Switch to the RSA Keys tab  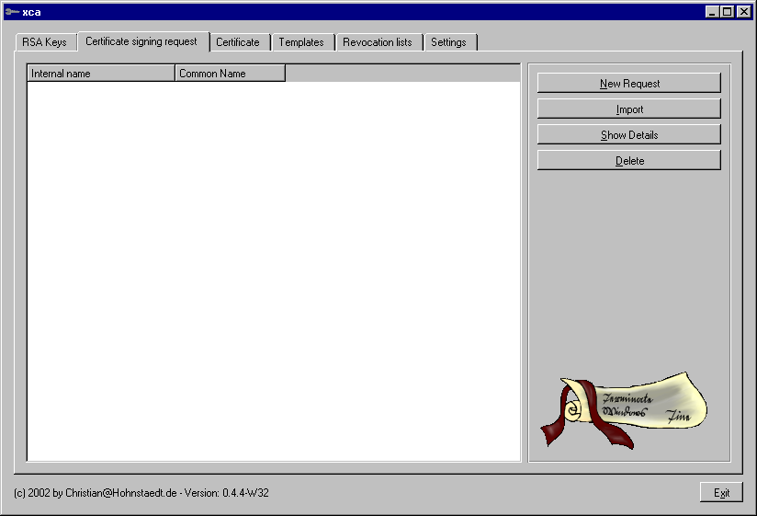click(x=44, y=42)
